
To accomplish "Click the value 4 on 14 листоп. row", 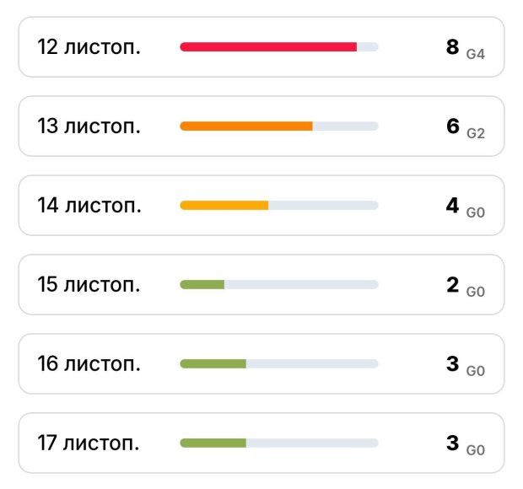I will pyautogui.click(x=452, y=205).
